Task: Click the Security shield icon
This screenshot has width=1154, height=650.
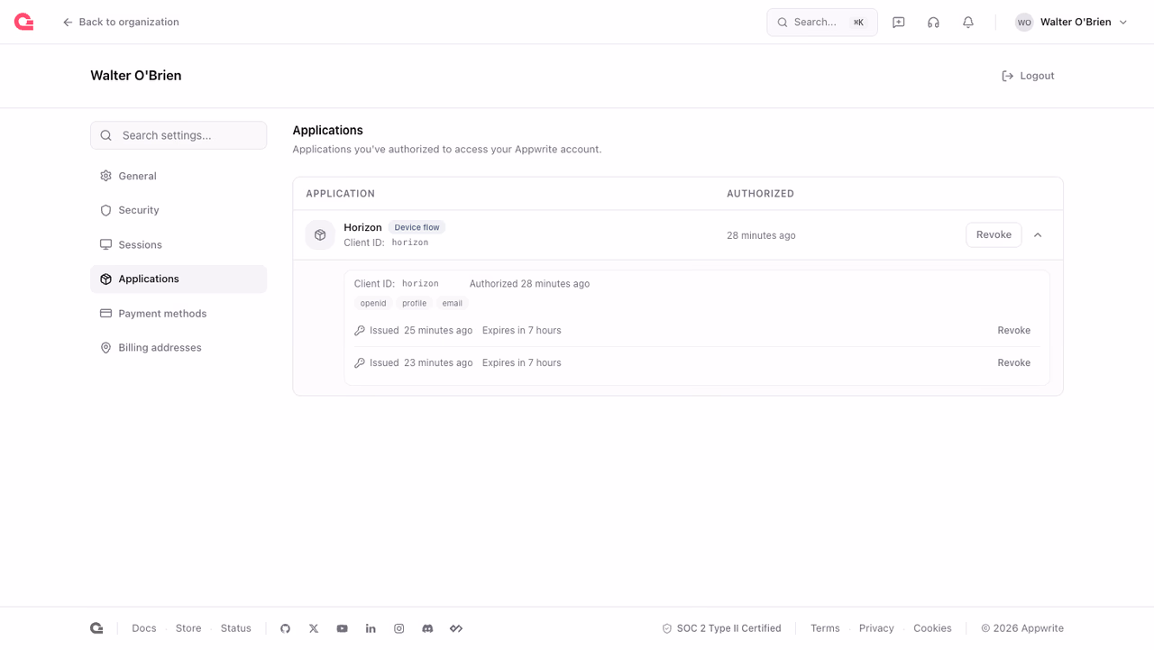Action: (105, 210)
